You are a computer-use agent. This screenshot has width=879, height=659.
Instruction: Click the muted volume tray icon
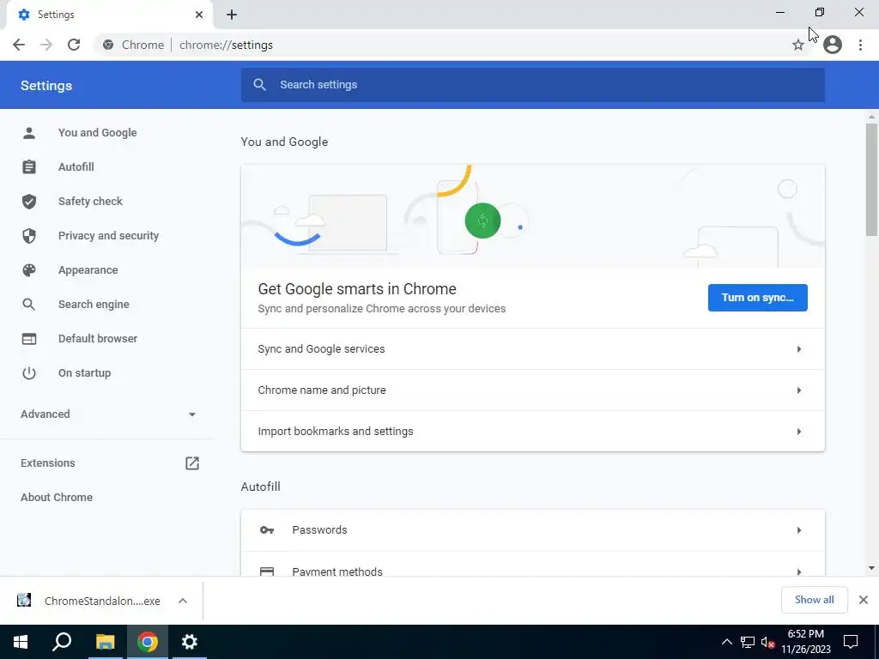(x=768, y=643)
